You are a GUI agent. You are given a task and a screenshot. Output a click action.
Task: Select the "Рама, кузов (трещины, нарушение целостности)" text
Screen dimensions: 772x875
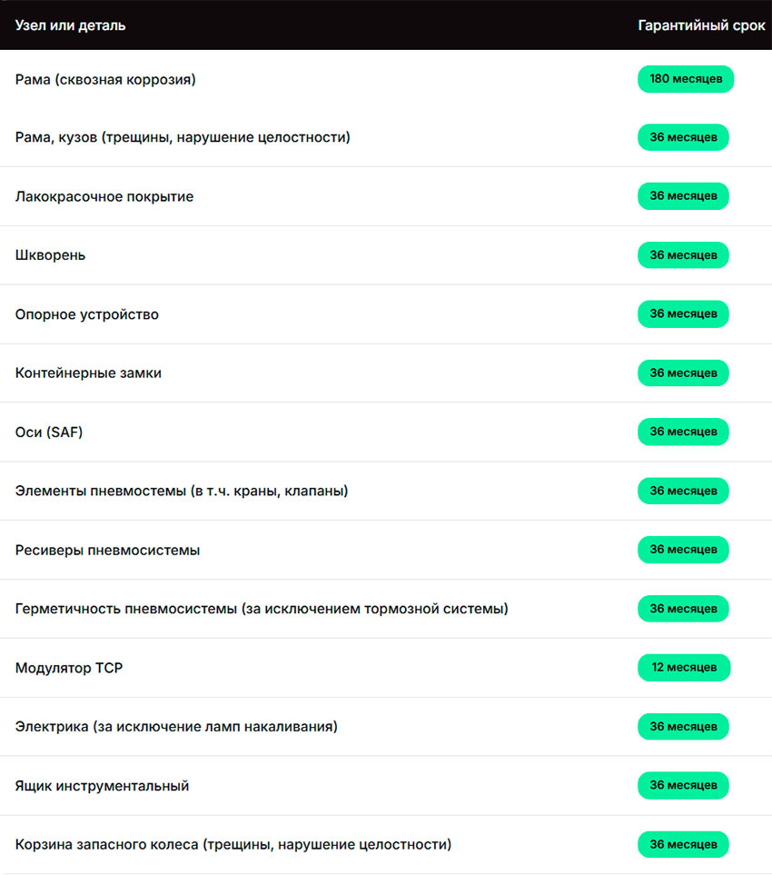pos(183,138)
